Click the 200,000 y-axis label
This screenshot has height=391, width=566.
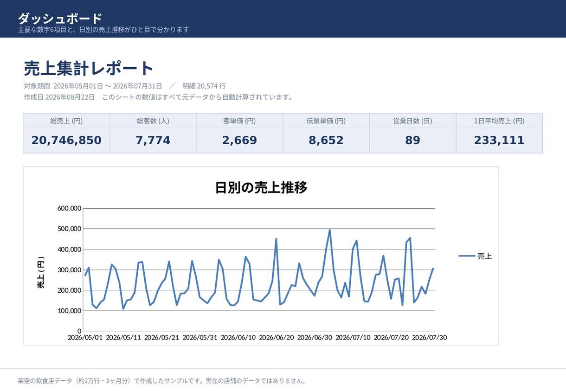(x=70, y=290)
